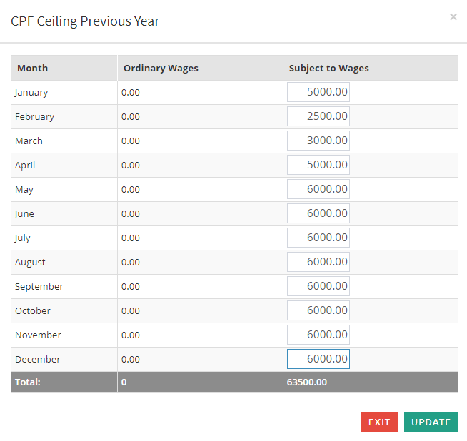467x441 pixels.
Task: Click the Subject to Wages header
Action: click(x=328, y=68)
